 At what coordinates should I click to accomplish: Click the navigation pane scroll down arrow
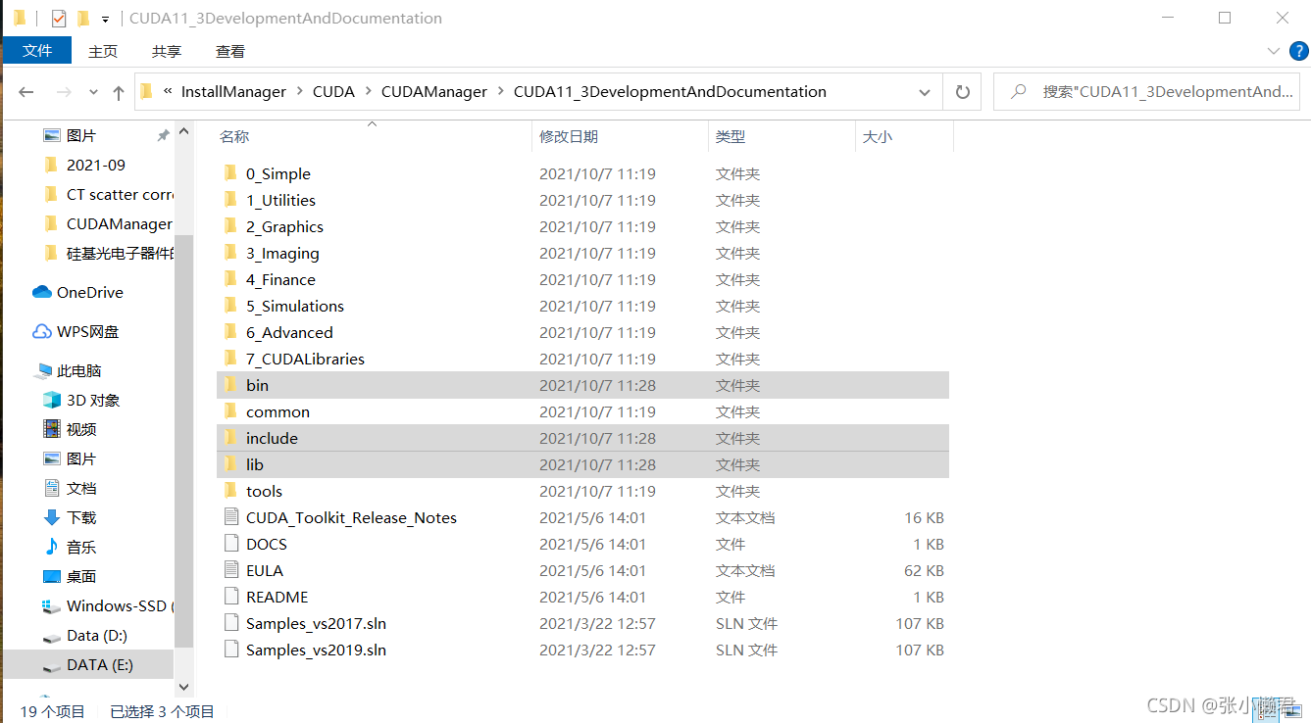[x=184, y=688]
